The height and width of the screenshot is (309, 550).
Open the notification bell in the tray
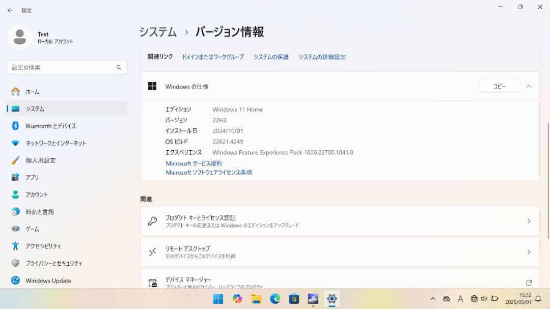(538, 299)
